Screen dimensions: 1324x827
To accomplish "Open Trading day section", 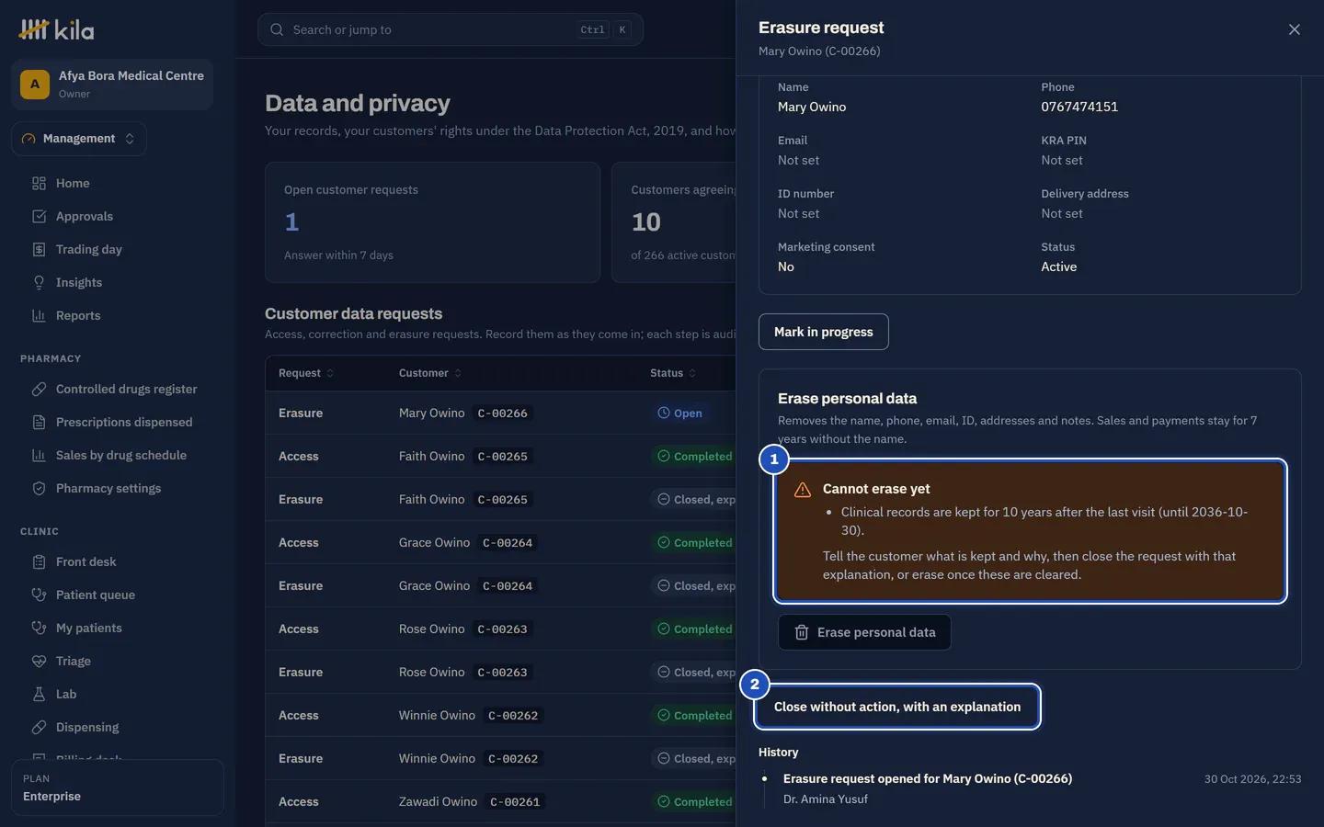I will coord(88,249).
